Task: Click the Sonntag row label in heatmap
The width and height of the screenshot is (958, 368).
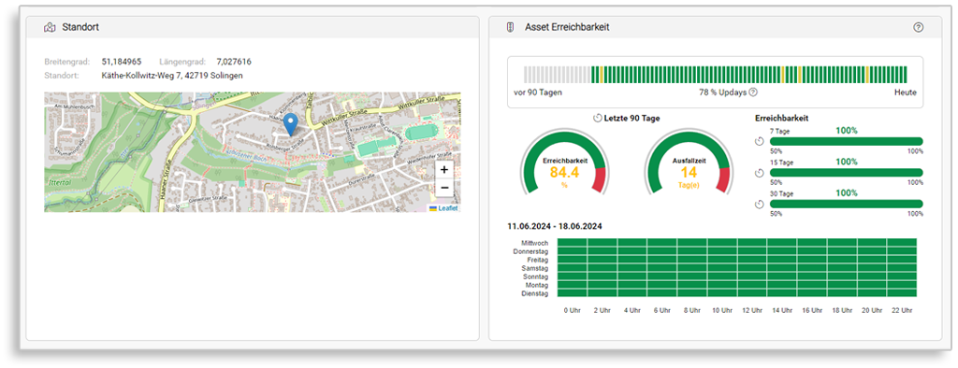Action: pyautogui.click(x=535, y=276)
